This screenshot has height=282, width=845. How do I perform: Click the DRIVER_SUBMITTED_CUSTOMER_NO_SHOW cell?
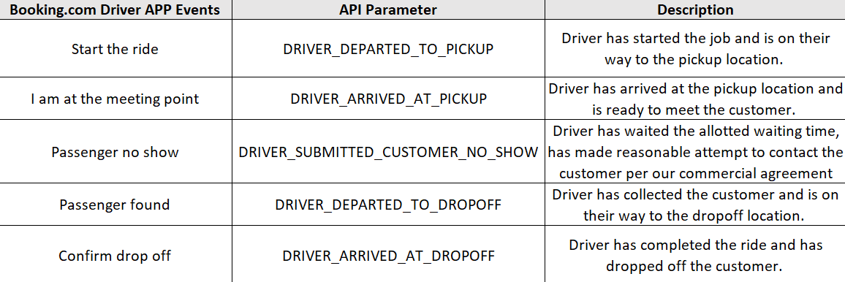click(x=389, y=152)
